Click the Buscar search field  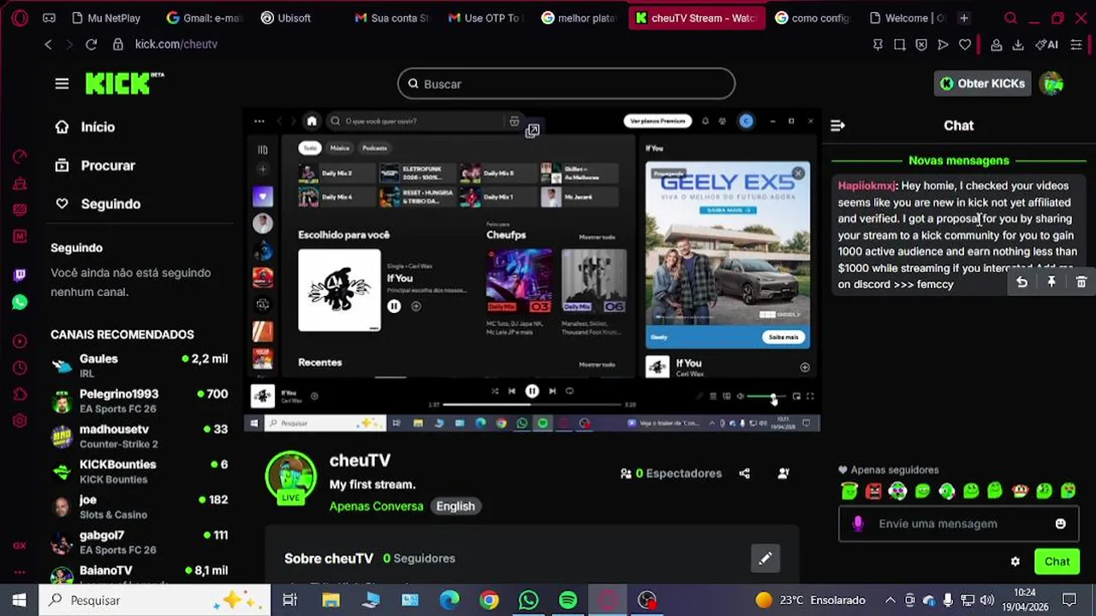click(x=566, y=84)
